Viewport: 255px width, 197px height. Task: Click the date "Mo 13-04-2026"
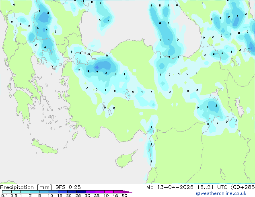170,187
